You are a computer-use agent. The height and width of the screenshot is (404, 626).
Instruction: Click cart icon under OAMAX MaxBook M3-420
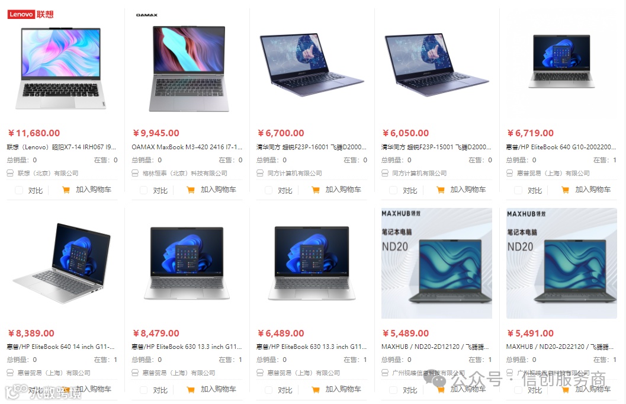coord(191,190)
